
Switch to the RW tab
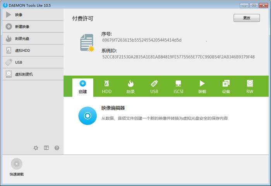pyautogui.click(x=250, y=87)
